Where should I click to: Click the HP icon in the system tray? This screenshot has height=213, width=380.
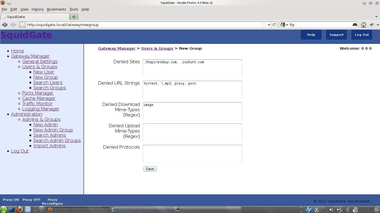[x=309, y=210]
